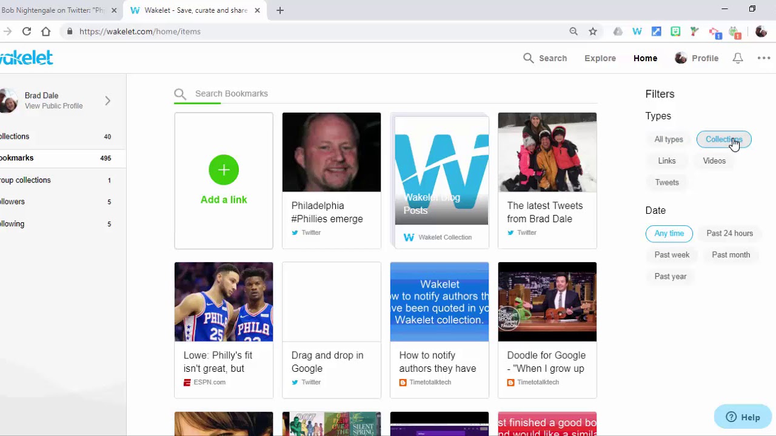Bookmark this page with the star icon

pos(593,31)
